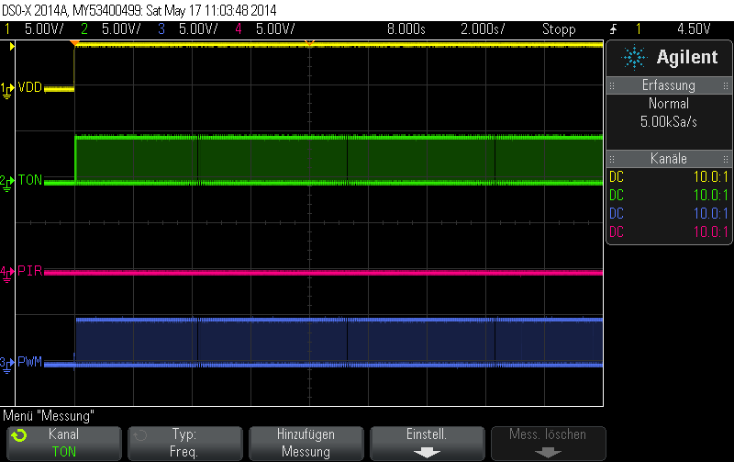The height and width of the screenshot is (462, 734).
Task: Open the Kanal TON source selector
Action: (63, 443)
